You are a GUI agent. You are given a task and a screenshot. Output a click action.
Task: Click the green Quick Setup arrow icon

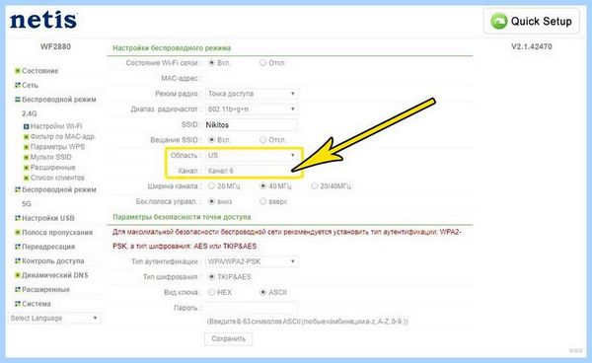click(x=498, y=21)
